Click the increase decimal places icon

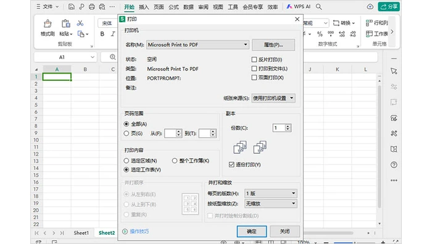(x=342, y=34)
